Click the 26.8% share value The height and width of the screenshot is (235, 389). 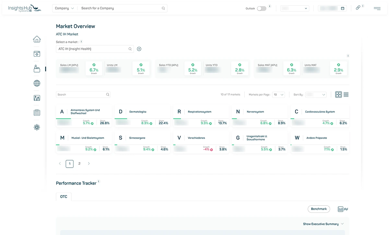click(x=105, y=123)
